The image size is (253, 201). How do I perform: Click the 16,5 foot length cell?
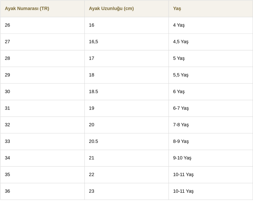tap(93, 42)
